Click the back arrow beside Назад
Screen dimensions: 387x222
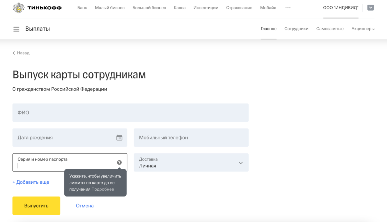click(13, 53)
